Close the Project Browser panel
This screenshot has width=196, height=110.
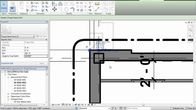(47, 68)
